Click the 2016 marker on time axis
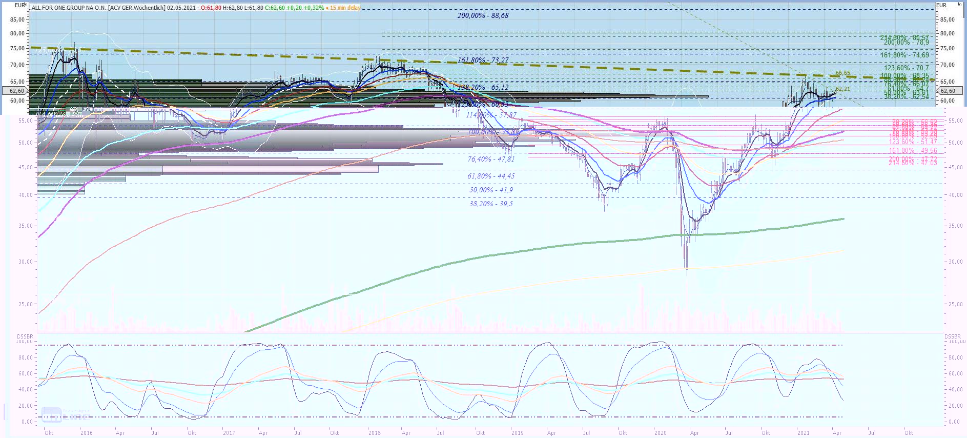This screenshot has height=438, width=967. point(86,433)
